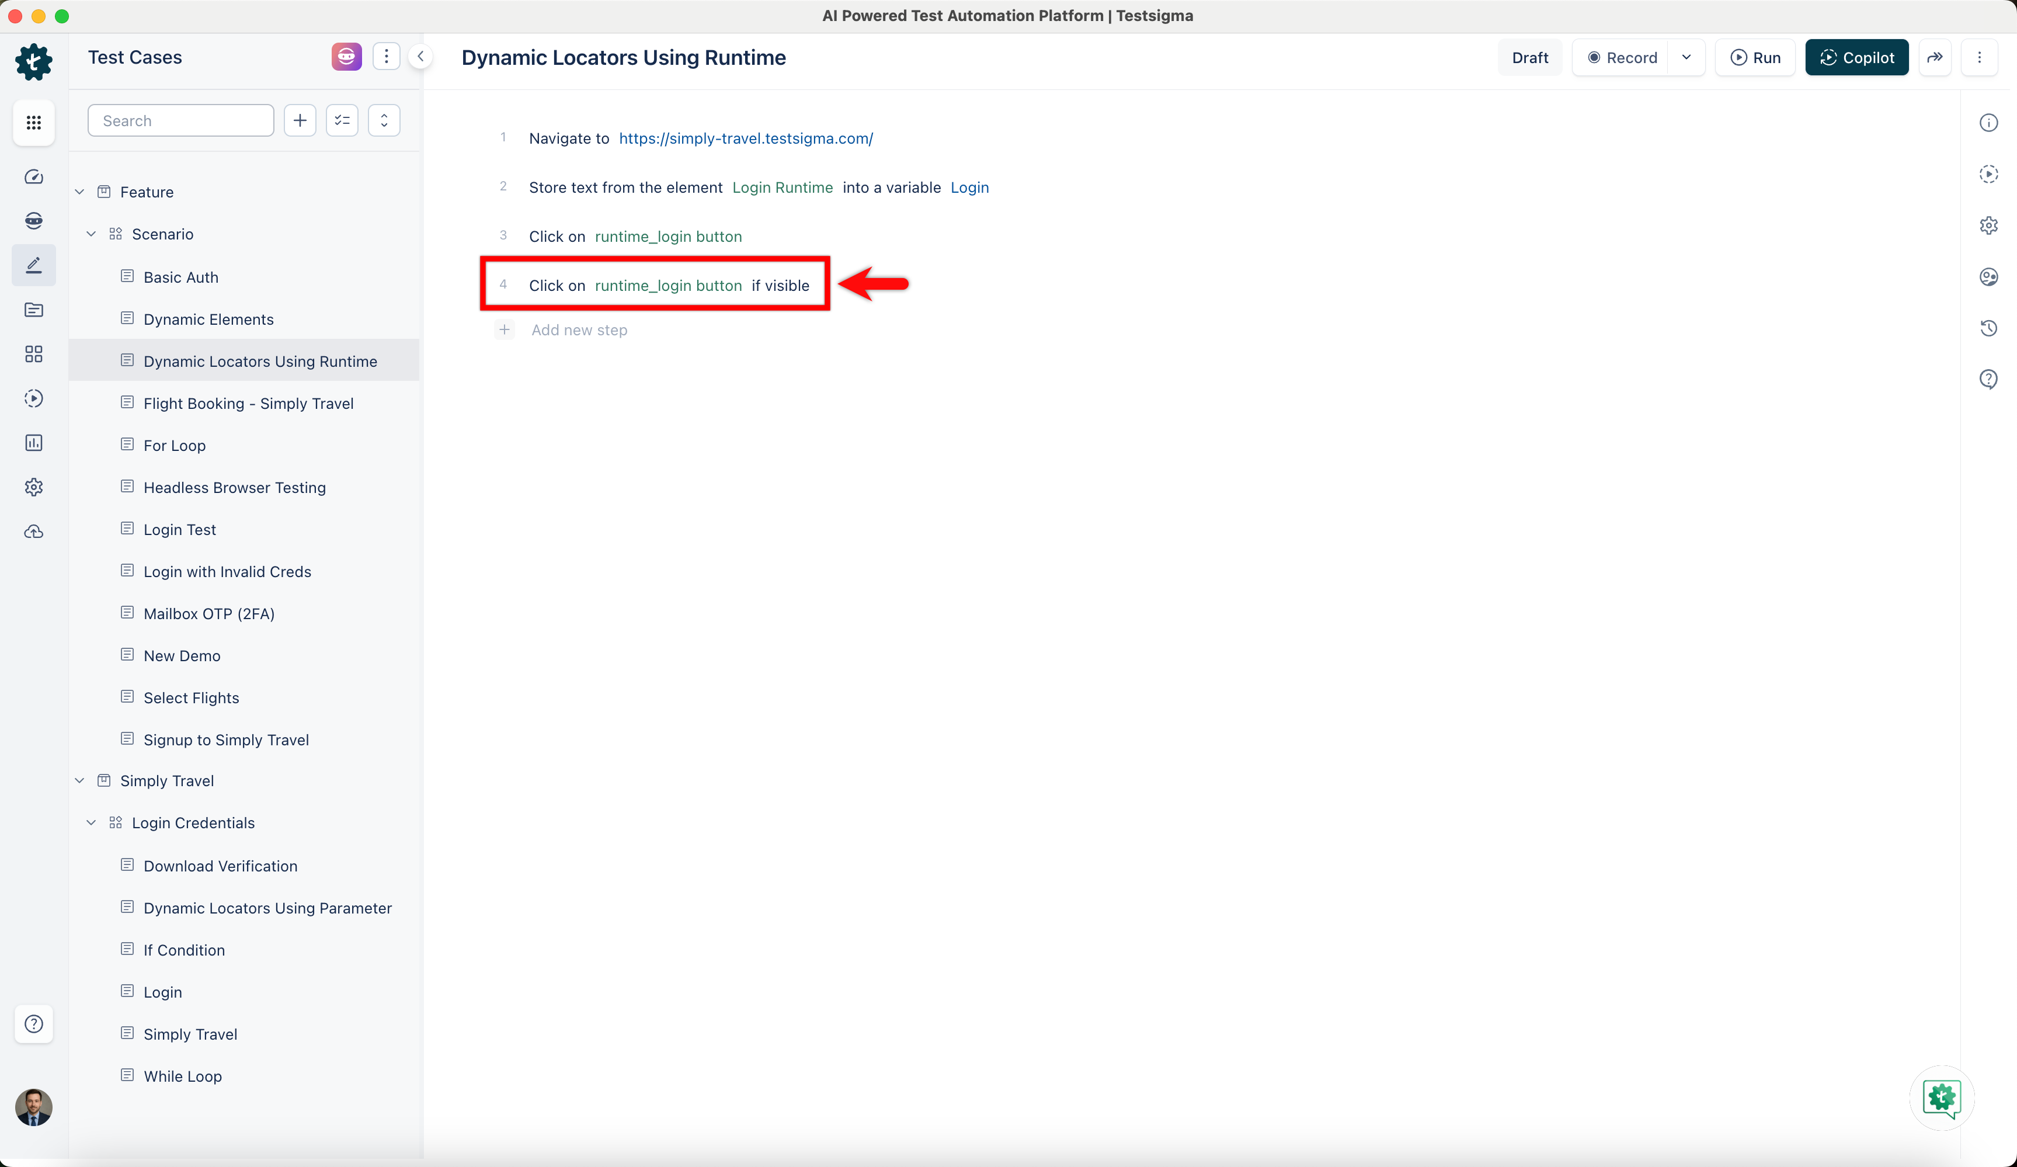The height and width of the screenshot is (1167, 2017).
Task: Click the multi-select checklist icon
Action: point(343,121)
